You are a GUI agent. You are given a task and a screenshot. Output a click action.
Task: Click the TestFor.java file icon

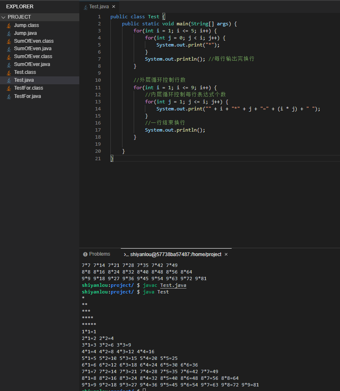point(9,96)
